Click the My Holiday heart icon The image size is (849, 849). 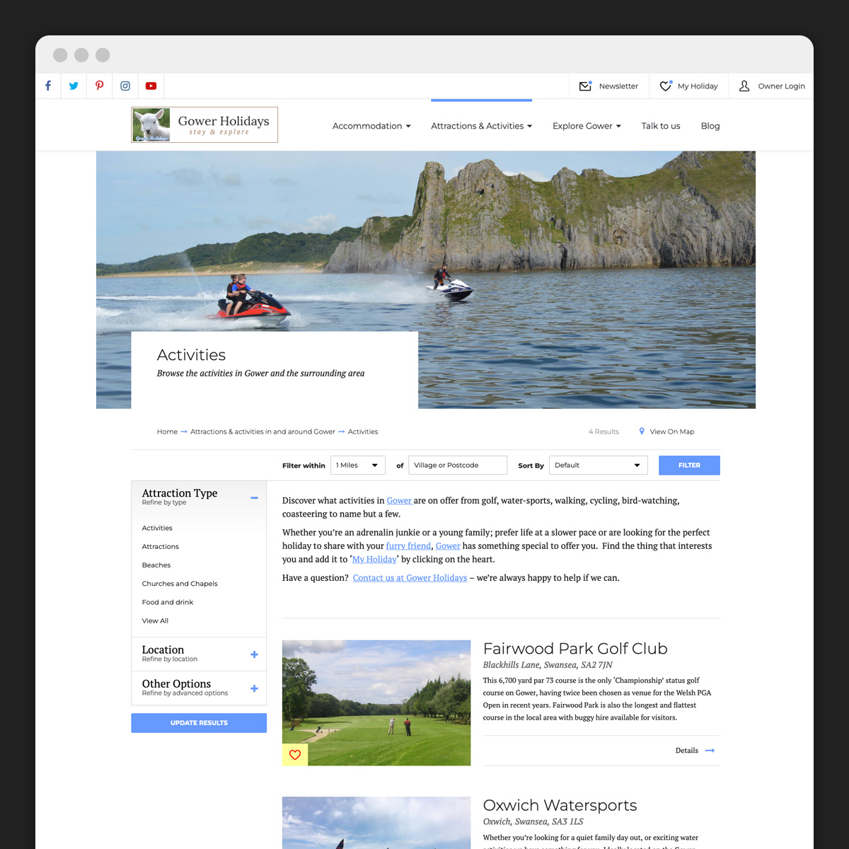666,86
